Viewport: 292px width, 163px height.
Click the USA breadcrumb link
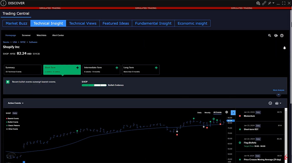point(15,42)
